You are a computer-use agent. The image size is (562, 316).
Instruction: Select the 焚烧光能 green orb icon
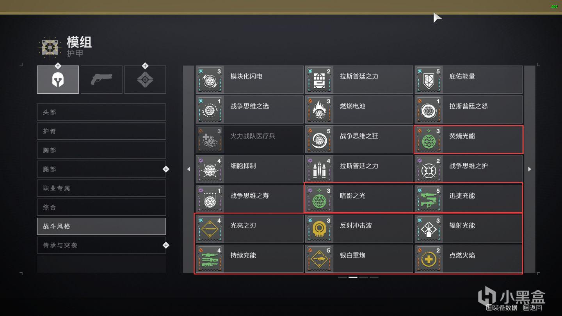click(429, 139)
